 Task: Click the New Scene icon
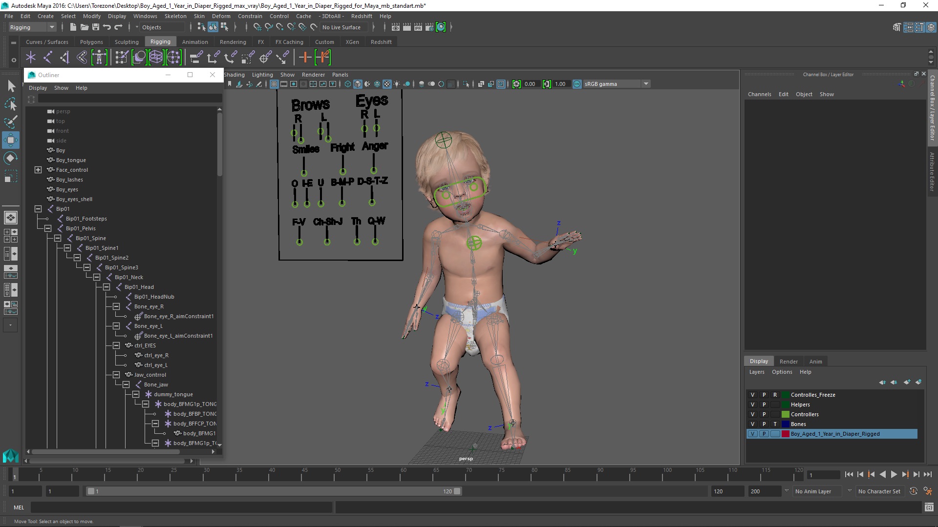pyautogui.click(x=73, y=27)
